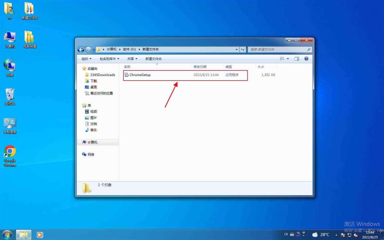This screenshot has height=240, width=384.
Task: Click the 1,382 KB size value
Action: pyautogui.click(x=268, y=75)
